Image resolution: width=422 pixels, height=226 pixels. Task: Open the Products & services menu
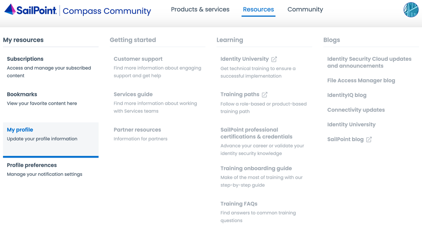tap(200, 9)
